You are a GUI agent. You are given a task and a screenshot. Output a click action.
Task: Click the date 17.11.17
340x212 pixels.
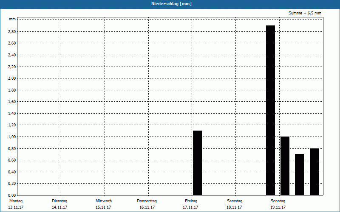point(190,207)
